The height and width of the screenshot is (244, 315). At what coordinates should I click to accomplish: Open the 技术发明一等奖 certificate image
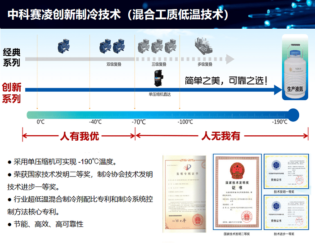tap(286, 171)
